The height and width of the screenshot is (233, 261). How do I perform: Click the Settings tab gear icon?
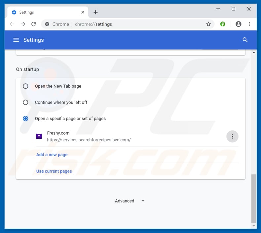(14, 12)
